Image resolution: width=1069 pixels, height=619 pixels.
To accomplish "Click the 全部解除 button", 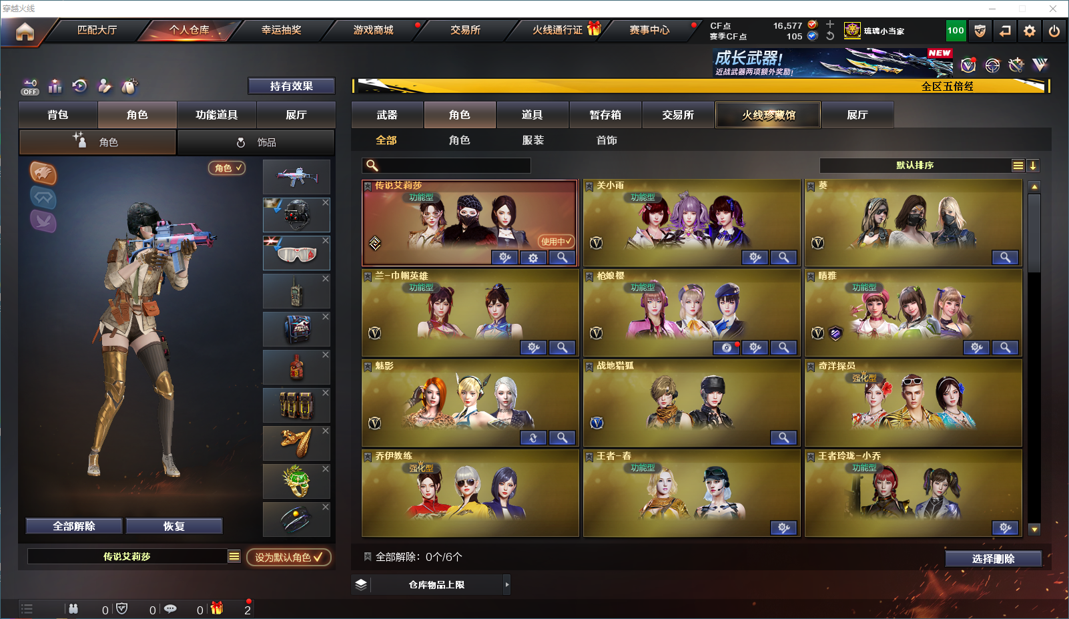I will tap(74, 526).
